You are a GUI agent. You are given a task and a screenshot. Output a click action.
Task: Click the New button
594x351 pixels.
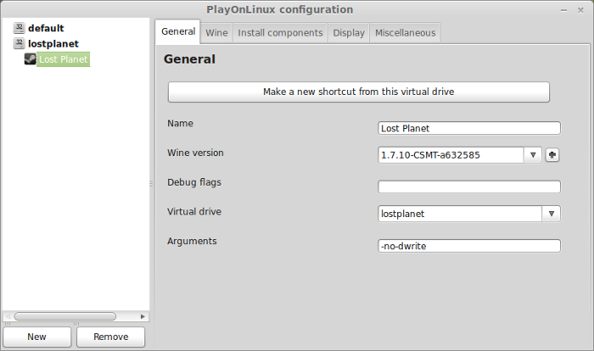37,337
